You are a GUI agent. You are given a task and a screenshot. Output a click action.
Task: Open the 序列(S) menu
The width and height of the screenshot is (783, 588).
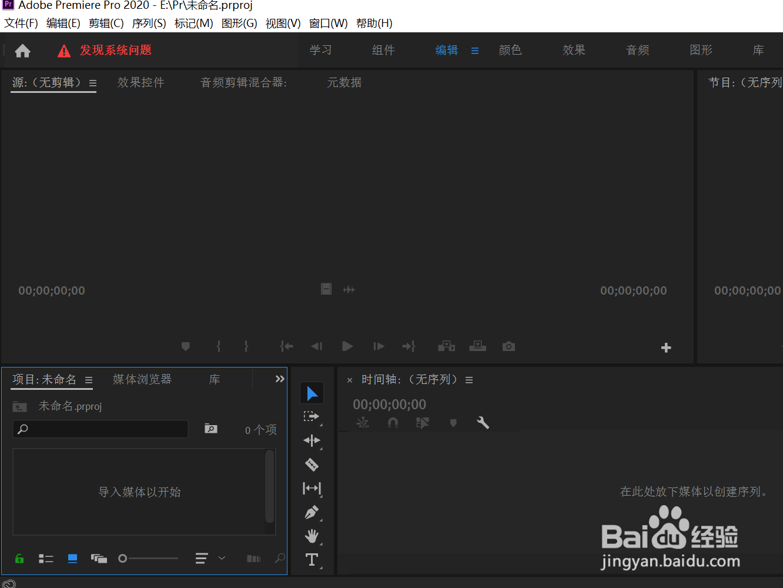[149, 24]
